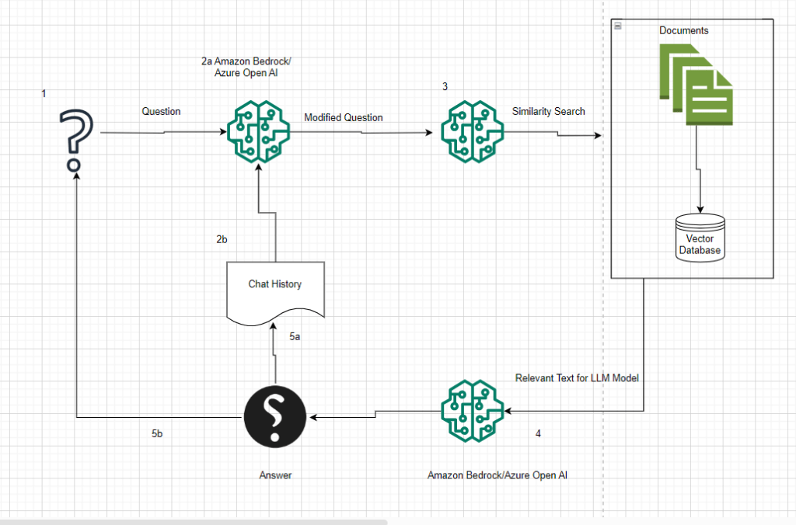The image size is (796, 525).
Task: Select the "Modified Question" label
Action: (x=343, y=117)
